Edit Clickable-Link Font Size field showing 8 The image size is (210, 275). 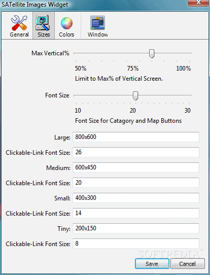136,244
